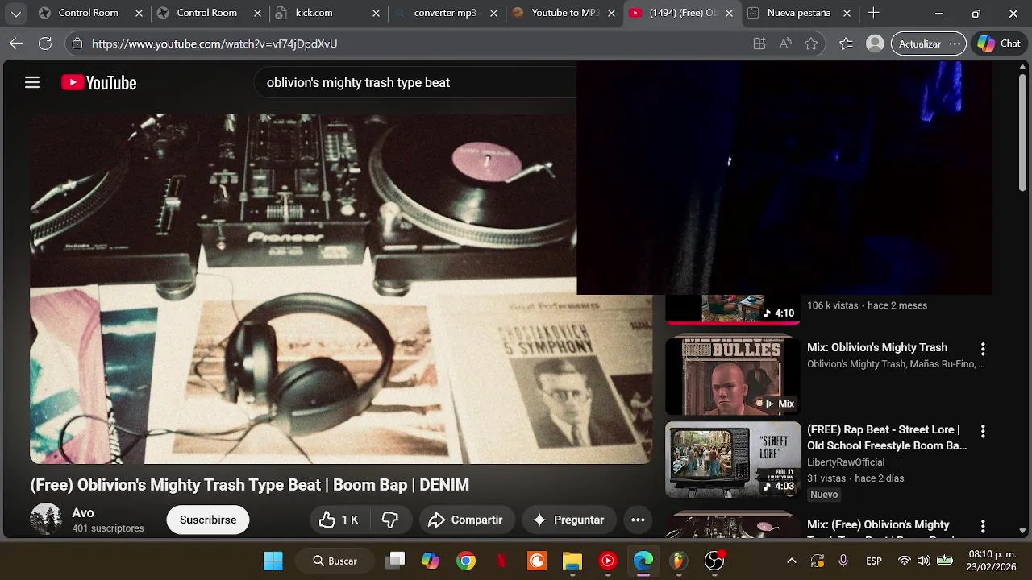
Task: Share the video via Compartir button
Action: tap(465, 520)
